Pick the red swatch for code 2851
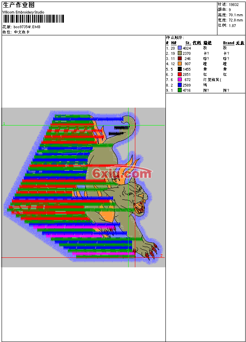 180,74
